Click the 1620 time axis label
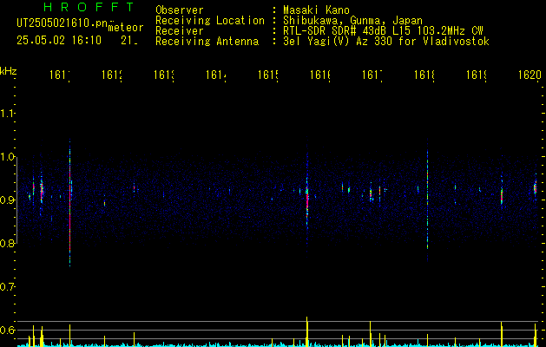Screen dimensions: 546x347 click(x=530, y=75)
